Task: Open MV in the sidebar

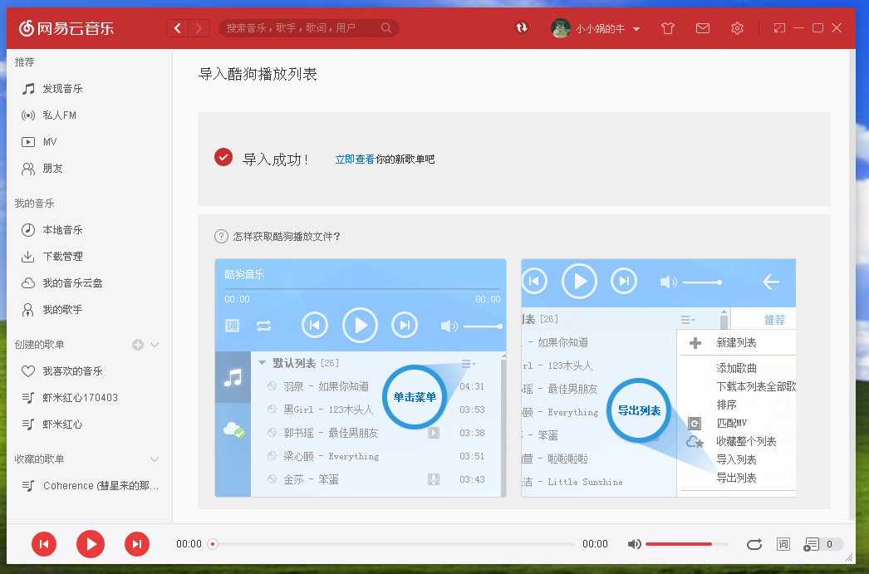Action: point(89,142)
